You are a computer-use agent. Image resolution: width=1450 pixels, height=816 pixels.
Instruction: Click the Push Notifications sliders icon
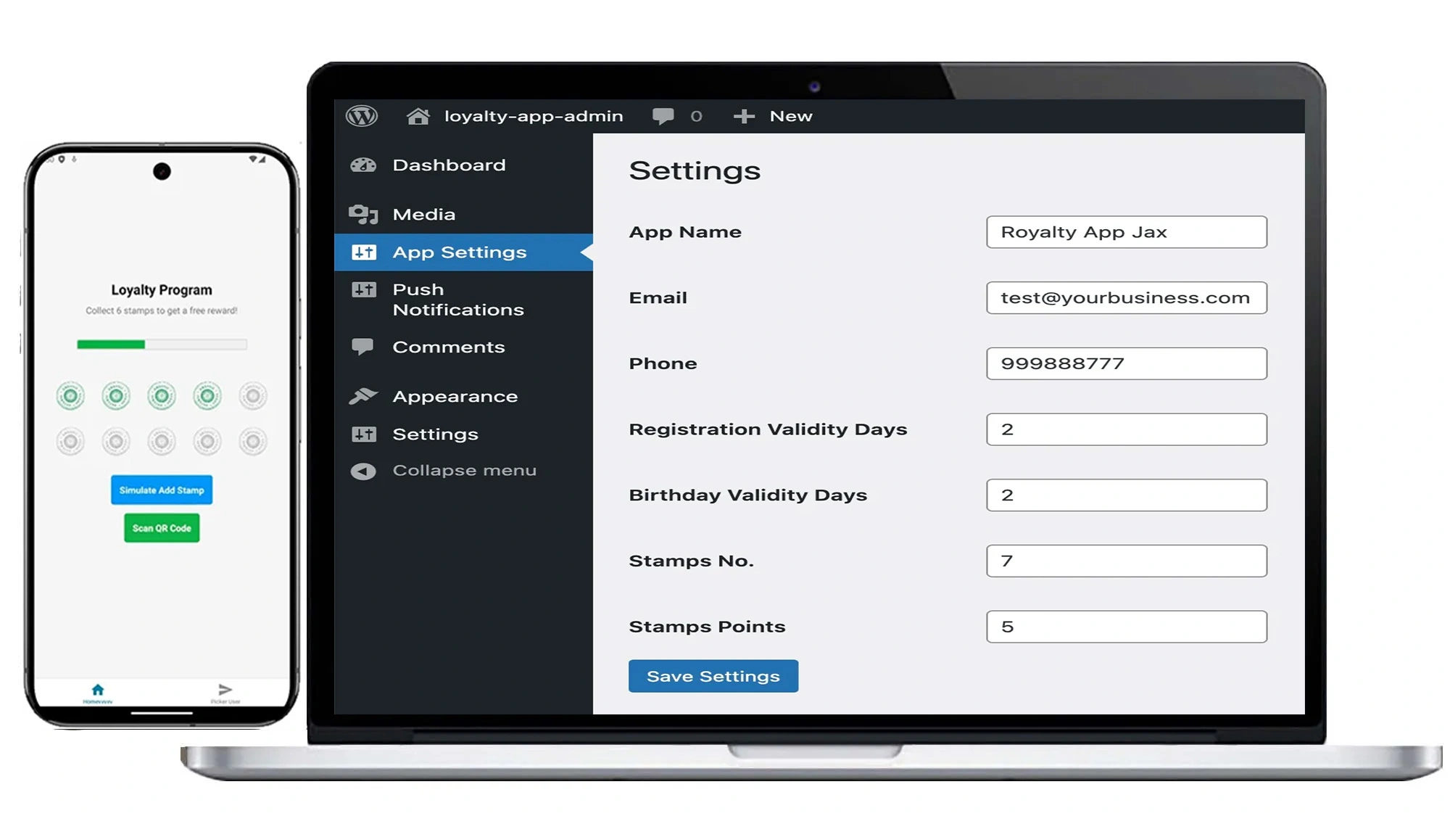[364, 290]
